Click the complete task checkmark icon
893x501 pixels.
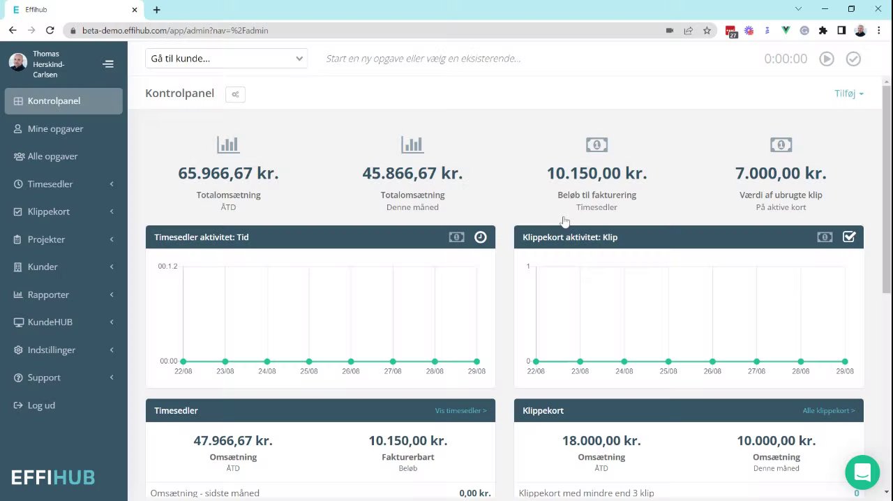(853, 59)
